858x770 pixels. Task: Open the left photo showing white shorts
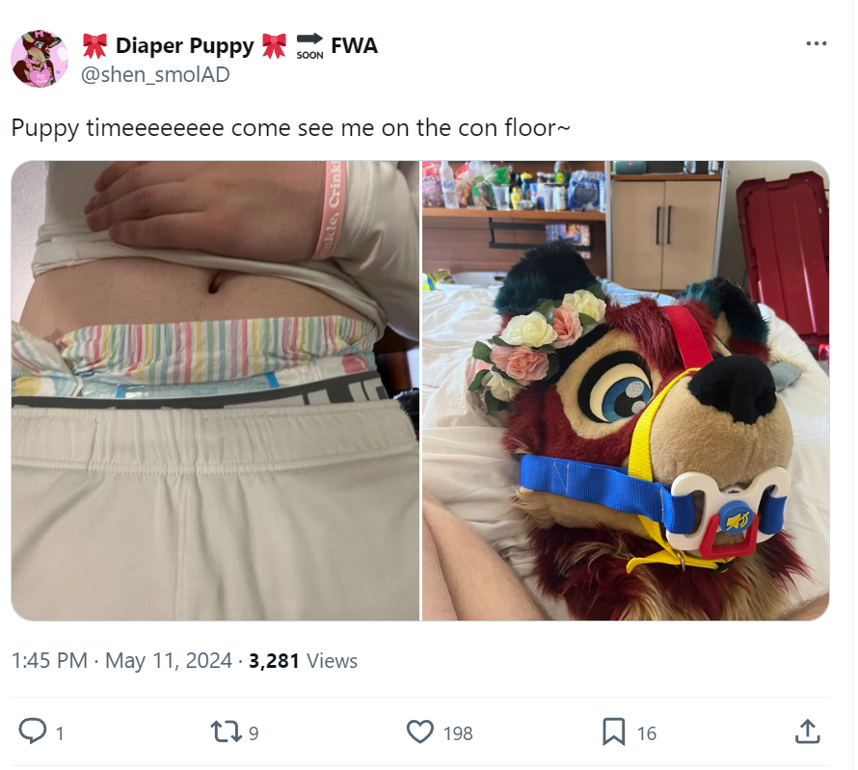pyautogui.click(x=215, y=390)
